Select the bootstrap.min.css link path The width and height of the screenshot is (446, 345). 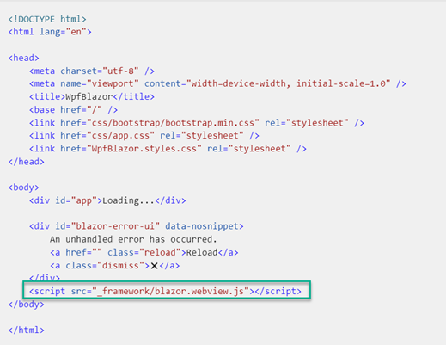[173, 123]
